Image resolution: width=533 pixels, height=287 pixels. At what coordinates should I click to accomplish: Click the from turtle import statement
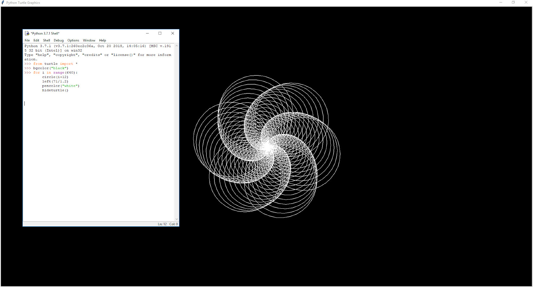coord(52,63)
